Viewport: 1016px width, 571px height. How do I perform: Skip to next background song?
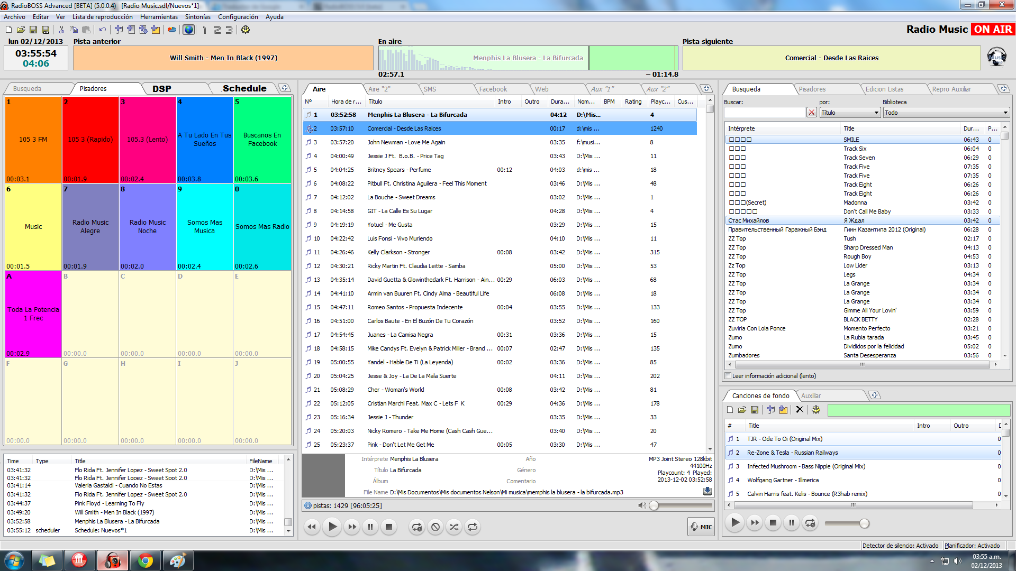[x=755, y=523]
